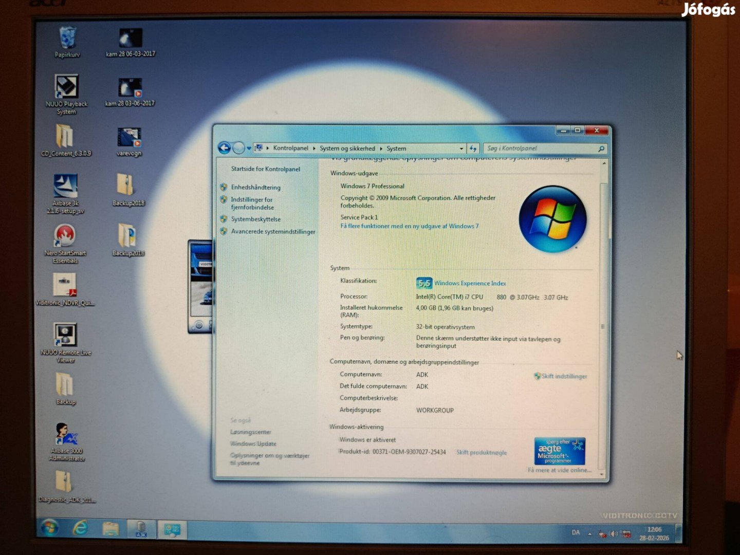Click the Windows Experience Index link
The image size is (740, 555).
tap(470, 283)
